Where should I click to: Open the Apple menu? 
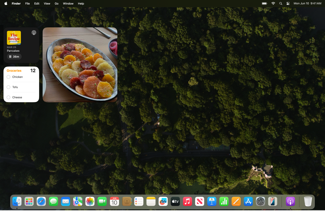pyautogui.click(x=5, y=3)
